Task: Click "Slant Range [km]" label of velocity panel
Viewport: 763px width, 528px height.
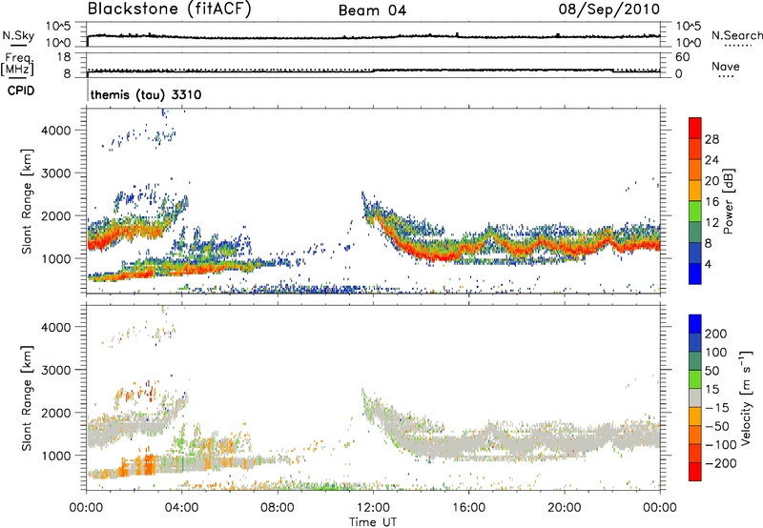Action: tap(27, 398)
